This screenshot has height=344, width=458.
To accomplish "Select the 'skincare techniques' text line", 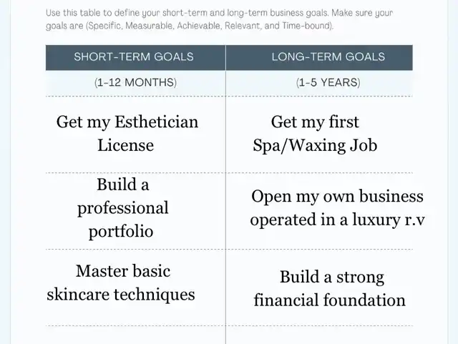I will click(x=121, y=294).
